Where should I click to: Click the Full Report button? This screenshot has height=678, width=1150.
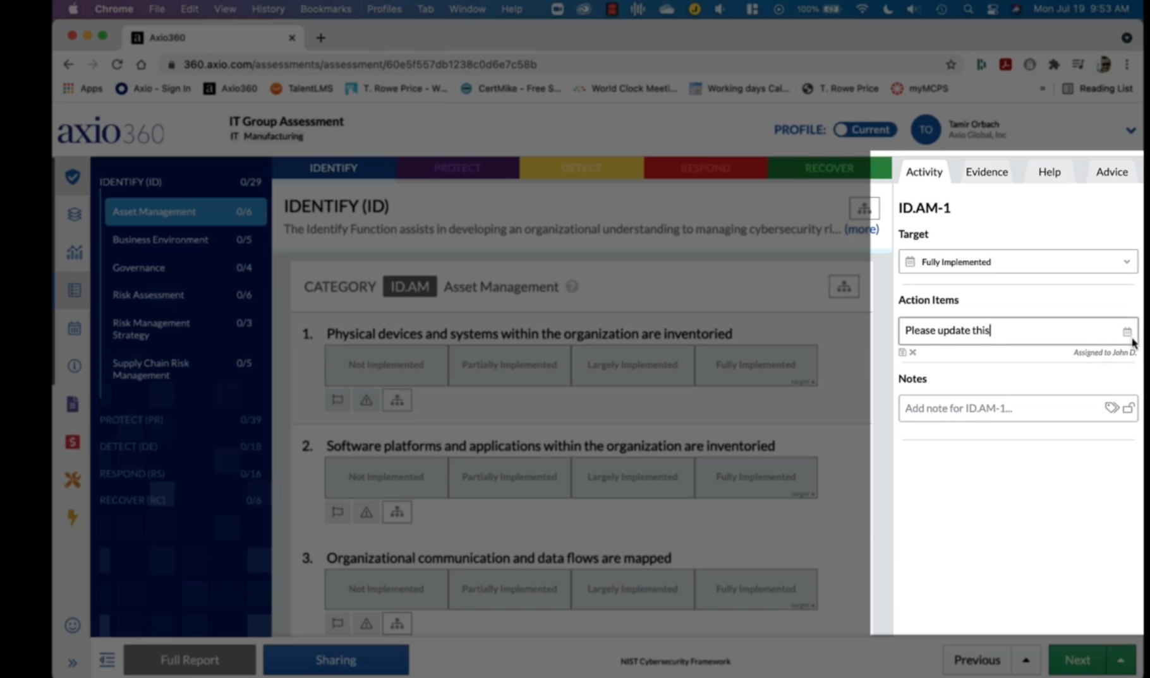tap(190, 660)
